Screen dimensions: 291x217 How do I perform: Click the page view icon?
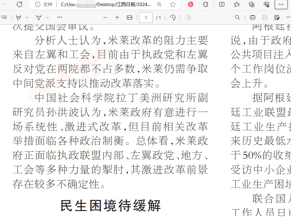188,17
